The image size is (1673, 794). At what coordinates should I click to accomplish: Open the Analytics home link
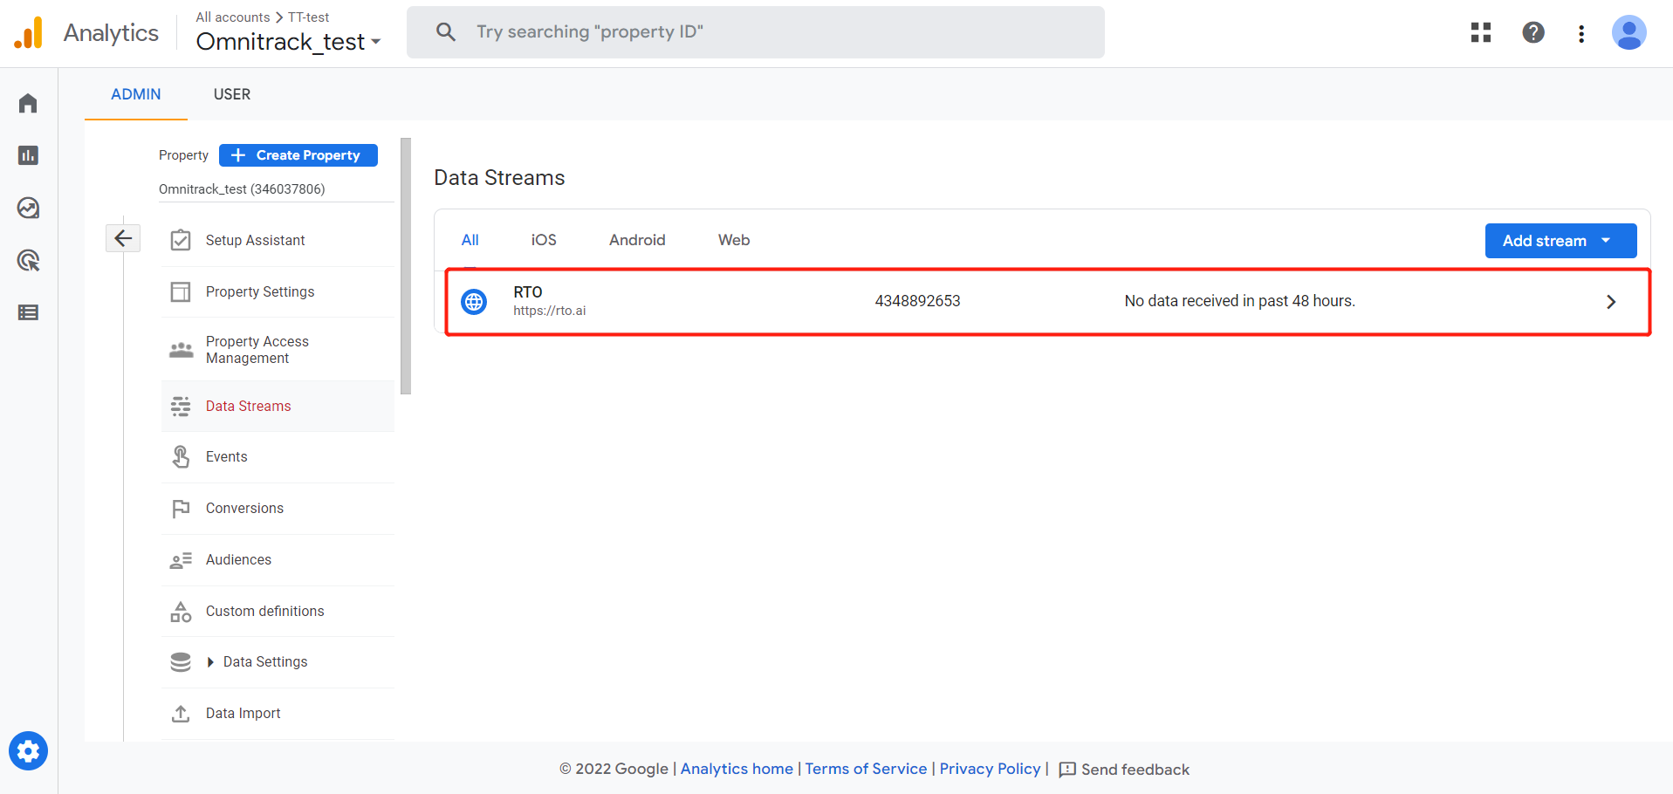point(737,769)
